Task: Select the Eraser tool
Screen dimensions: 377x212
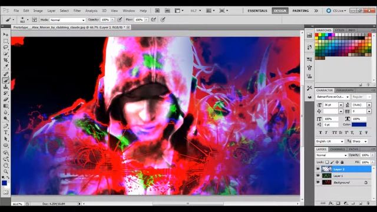Action: (x=6, y=100)
